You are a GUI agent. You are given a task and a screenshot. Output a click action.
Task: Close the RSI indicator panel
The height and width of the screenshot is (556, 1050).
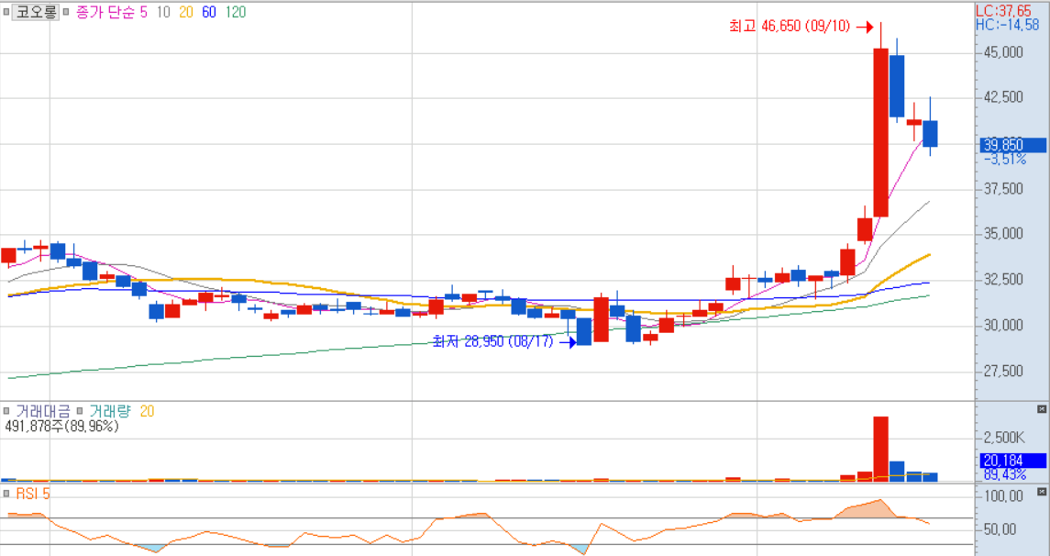1042,492
